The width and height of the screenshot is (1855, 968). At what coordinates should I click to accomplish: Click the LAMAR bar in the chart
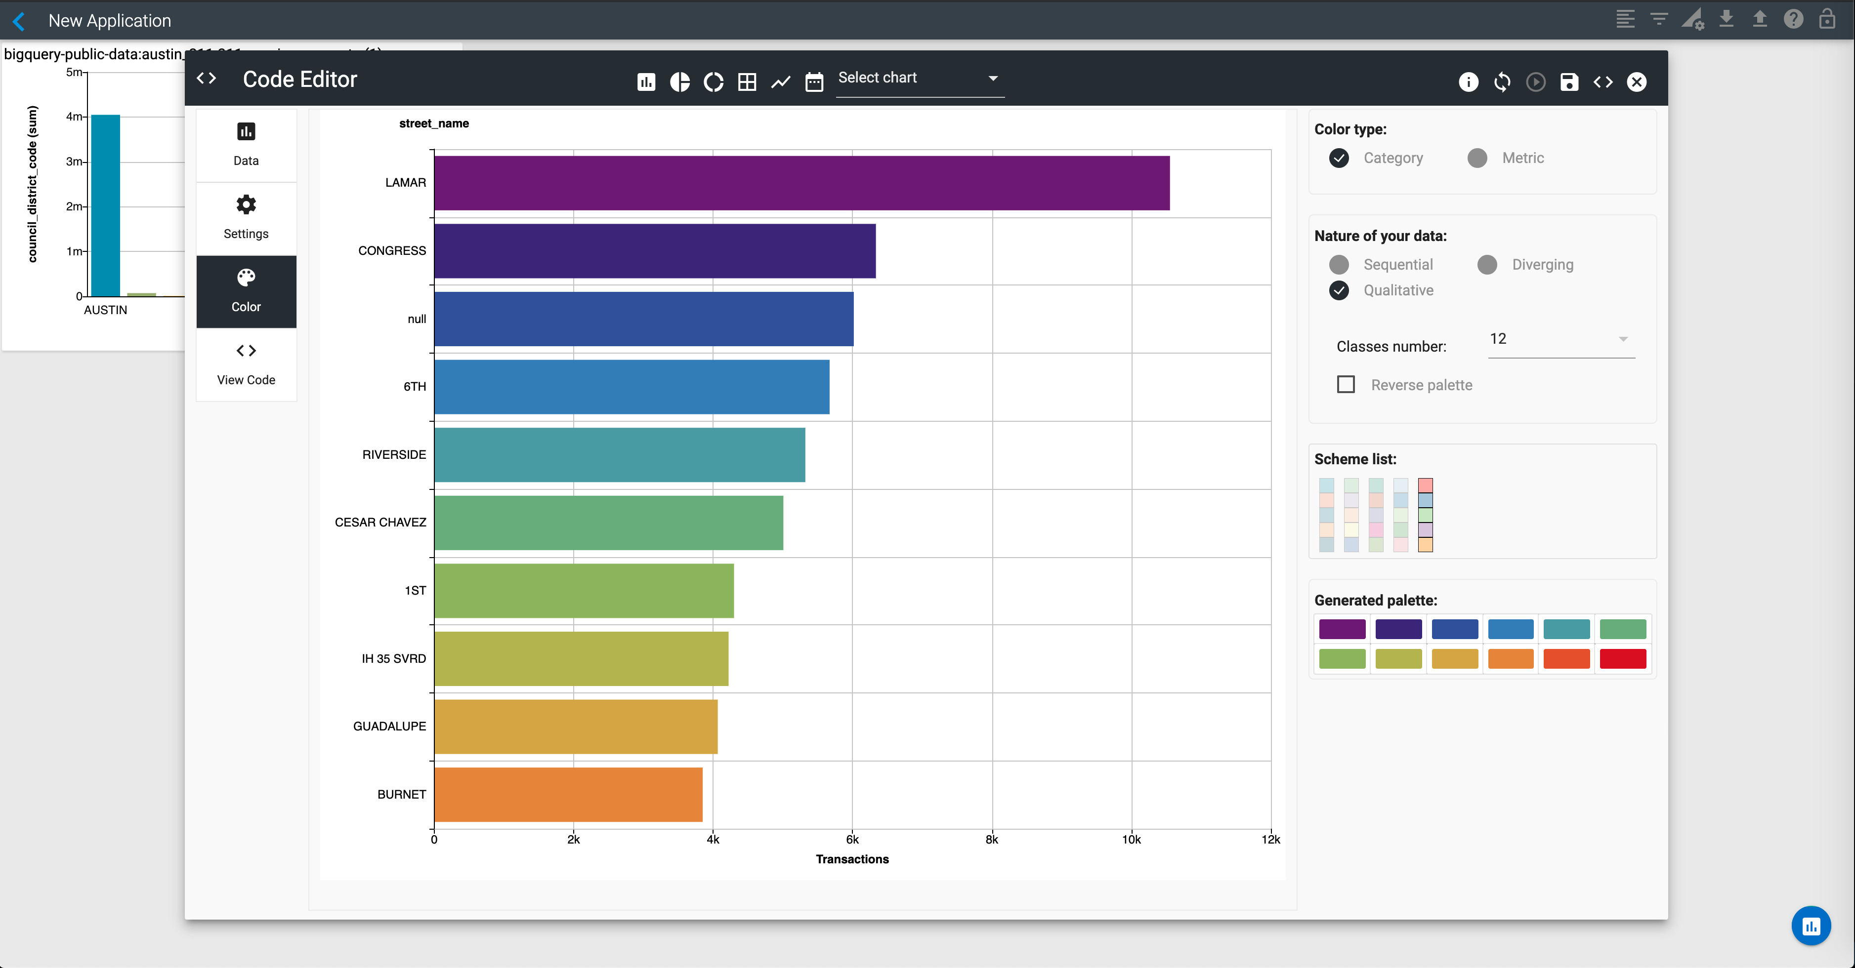(801, 183)
